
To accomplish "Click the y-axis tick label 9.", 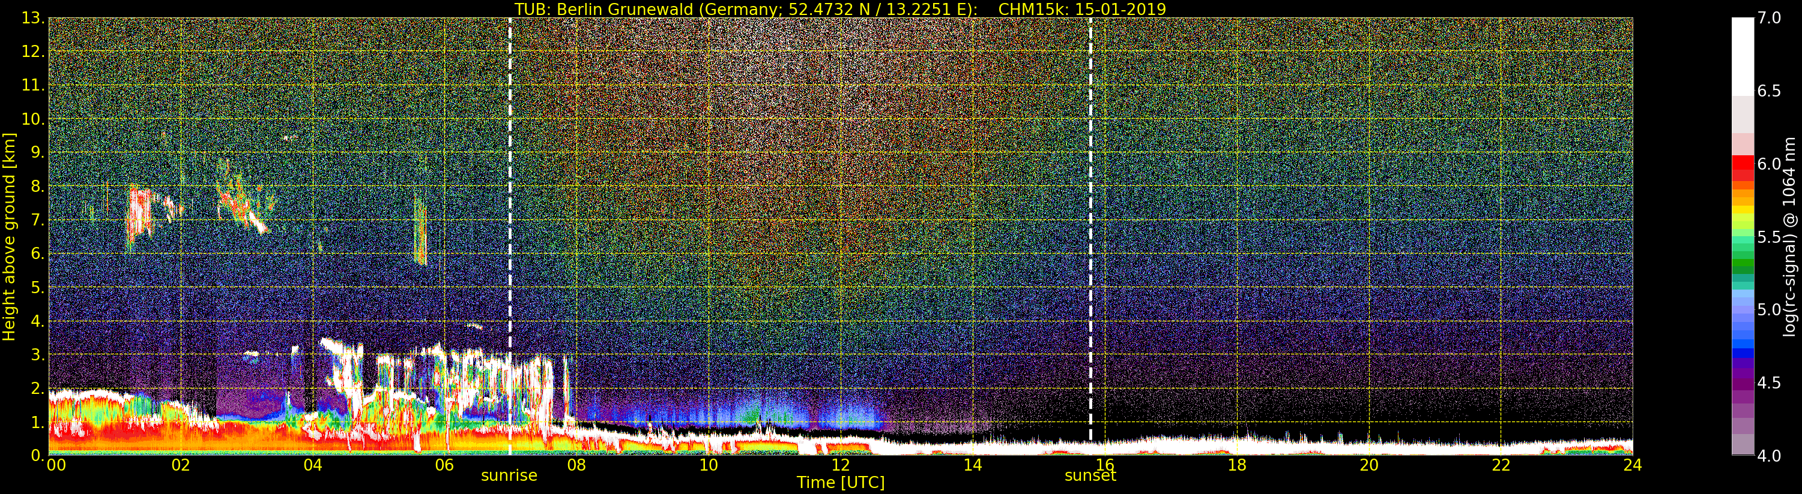I will (x=38, y=152).
